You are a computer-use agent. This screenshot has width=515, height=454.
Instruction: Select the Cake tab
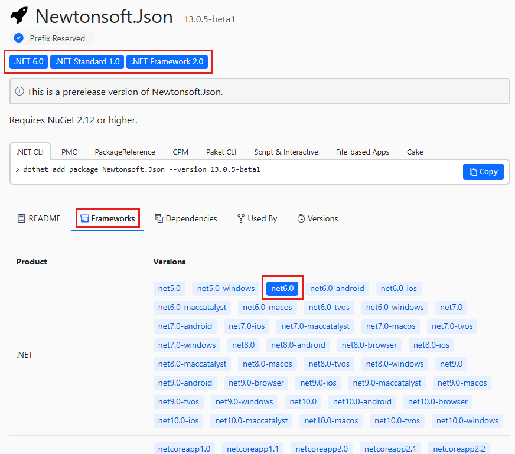(415, 152)
